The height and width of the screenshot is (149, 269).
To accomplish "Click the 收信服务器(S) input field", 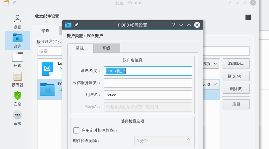I will pos(148,83).
